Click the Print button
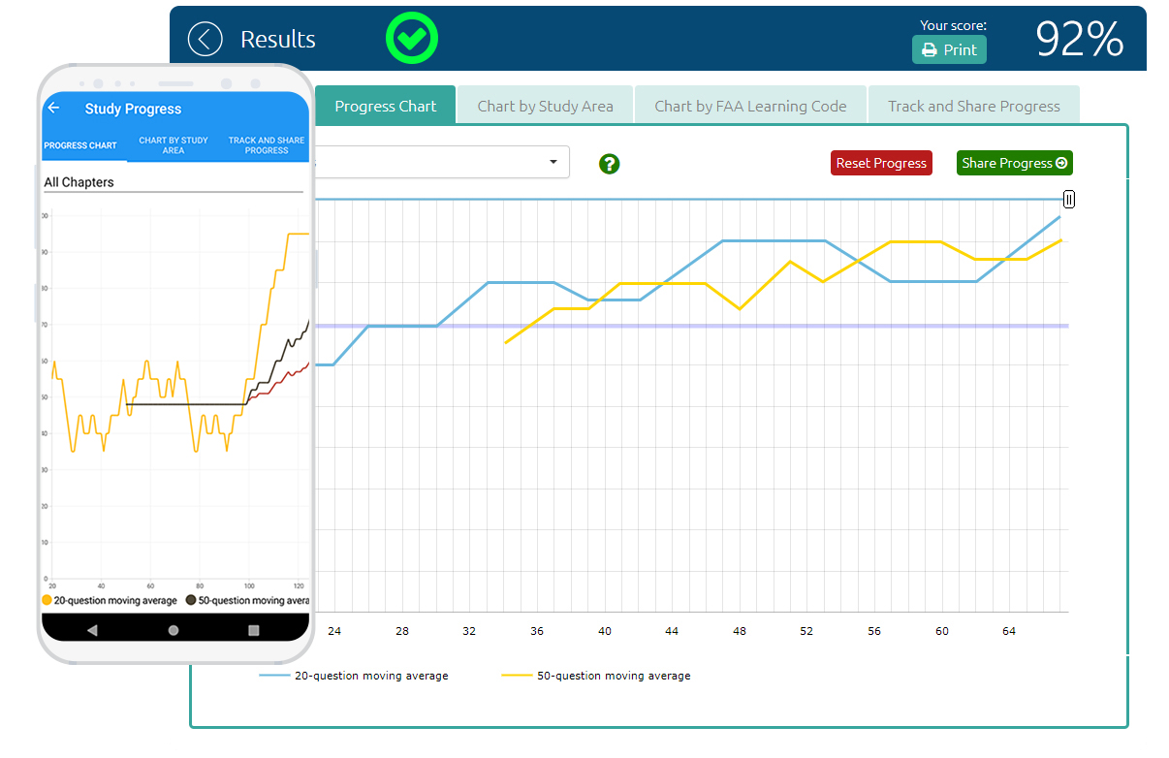This screenshot has width=1169, height=758. 949,49
